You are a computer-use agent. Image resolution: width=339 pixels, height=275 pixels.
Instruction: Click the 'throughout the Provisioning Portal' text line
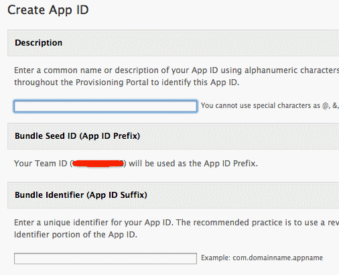[x=127, y=82]
